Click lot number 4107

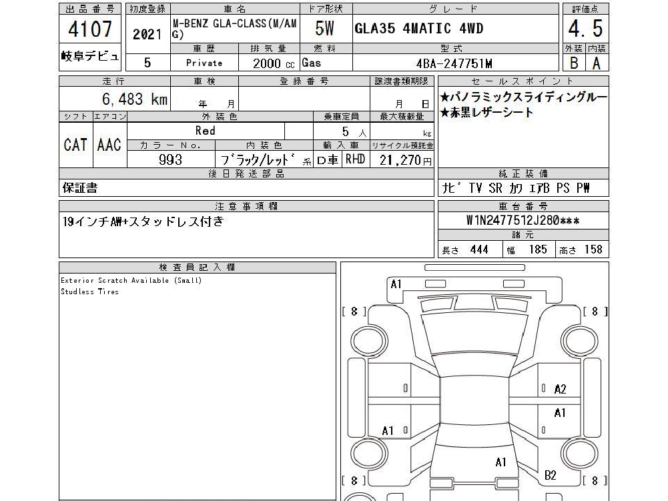(90, 29)
